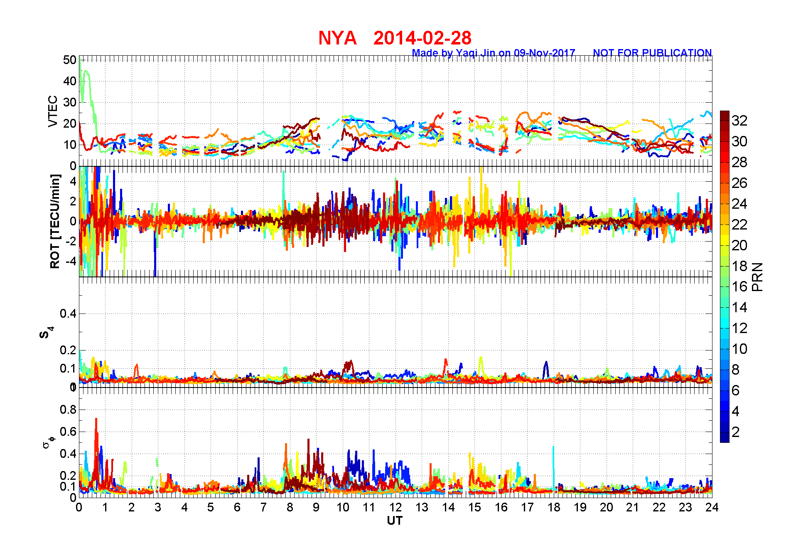Click the colorbar tick label "26"

tap(739, 183)
